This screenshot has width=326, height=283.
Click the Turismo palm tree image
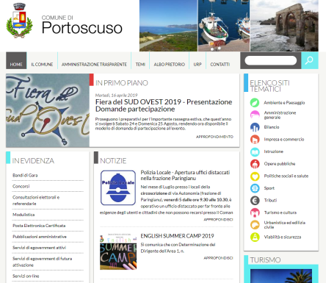[281, 276]
